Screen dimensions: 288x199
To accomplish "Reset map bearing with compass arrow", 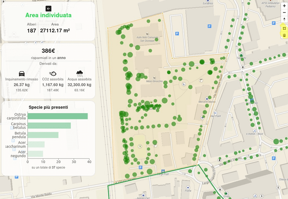I will coord(284,19).
